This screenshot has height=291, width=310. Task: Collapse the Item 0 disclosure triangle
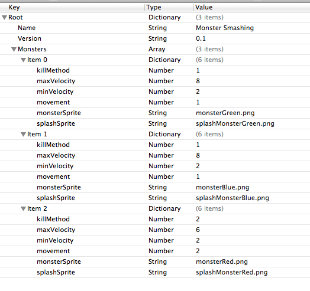[23, 60]
